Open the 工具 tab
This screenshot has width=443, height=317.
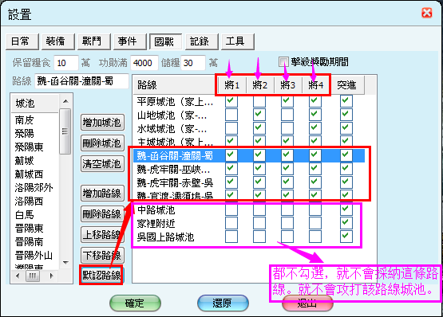pos(238,41)
